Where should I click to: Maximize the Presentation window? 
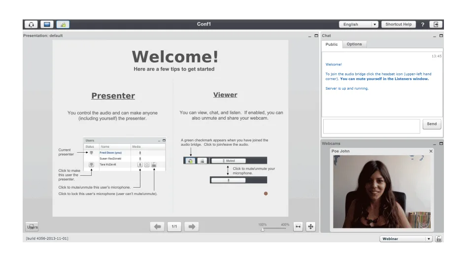[x=316, y=35]
